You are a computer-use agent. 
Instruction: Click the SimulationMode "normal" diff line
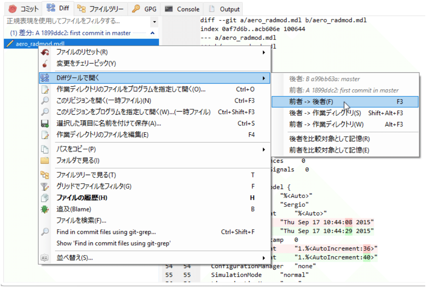[x=260, y=275]
